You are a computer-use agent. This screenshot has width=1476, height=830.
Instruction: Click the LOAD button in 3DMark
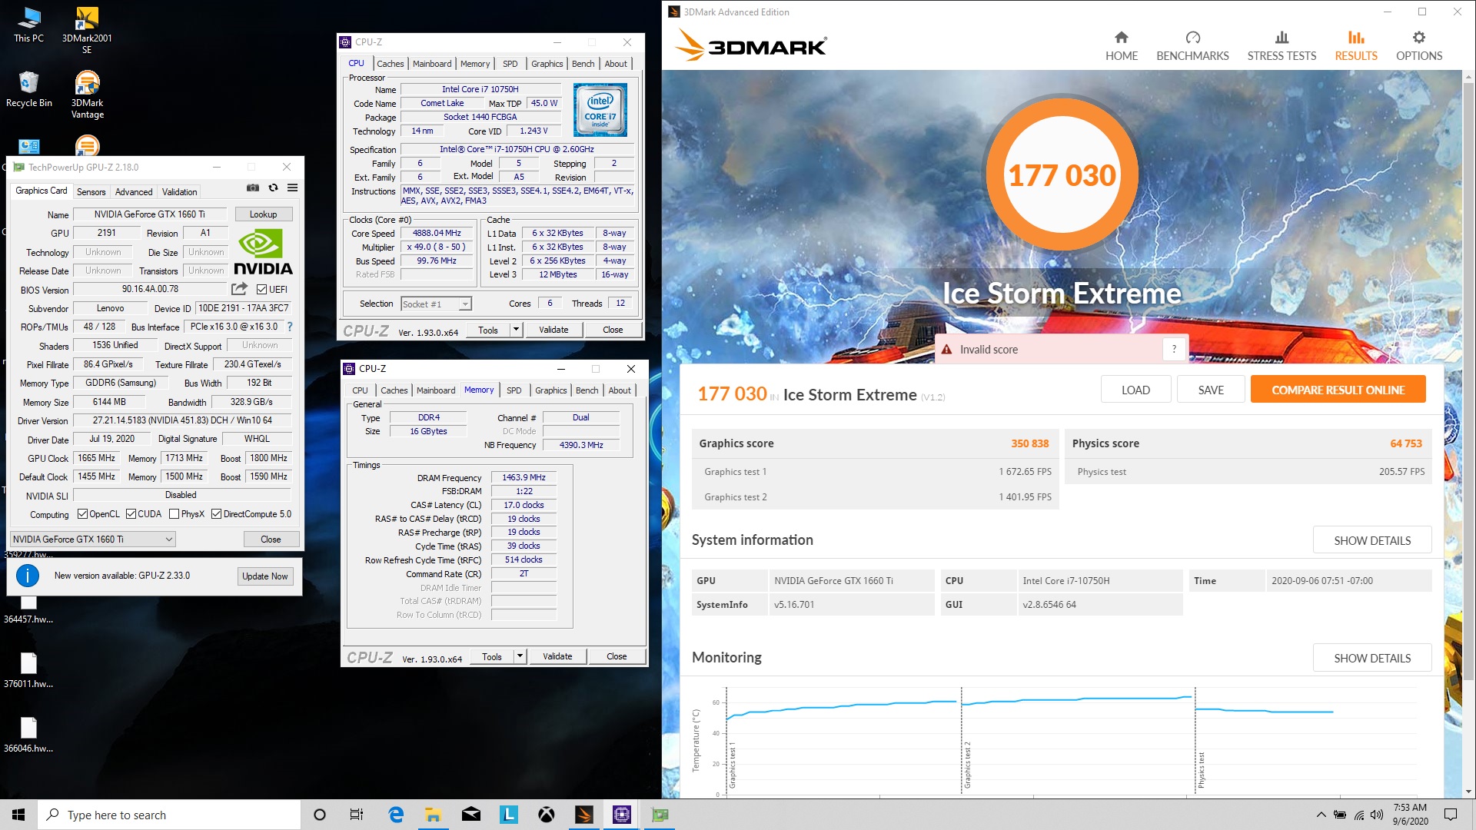1135,390
